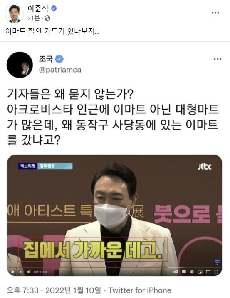Skip to next video in player
This screenshot has height=298, width=230.
[21, 272]
